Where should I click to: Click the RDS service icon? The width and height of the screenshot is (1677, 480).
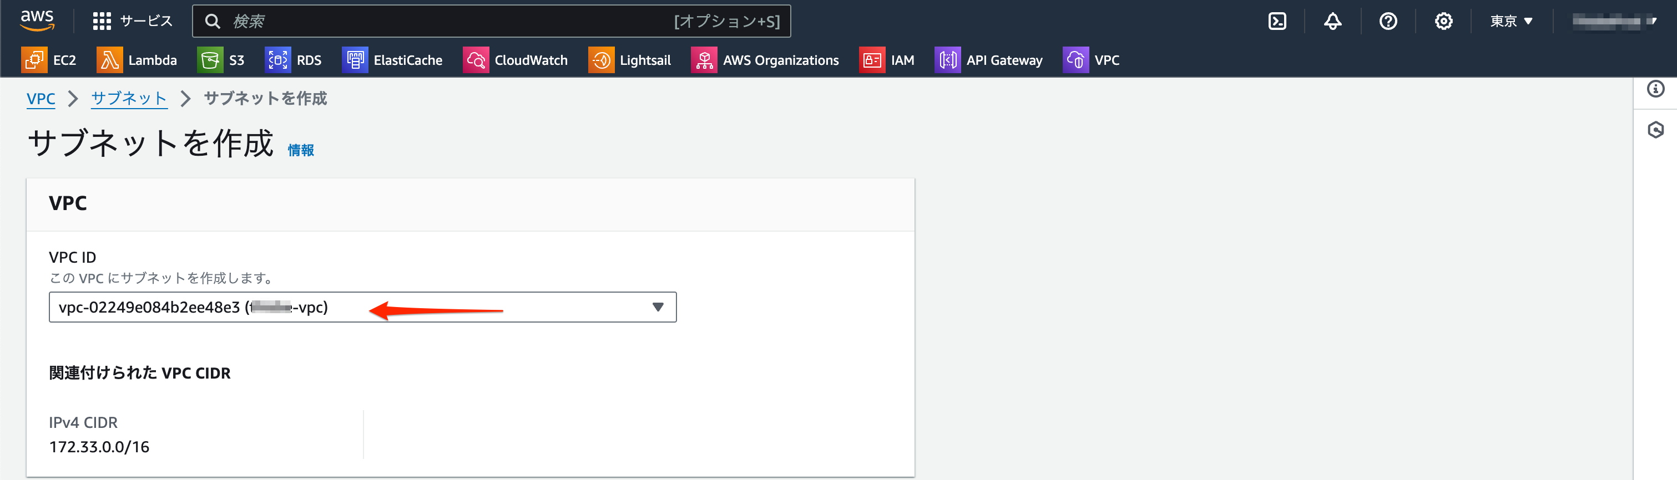coord(278,60)
